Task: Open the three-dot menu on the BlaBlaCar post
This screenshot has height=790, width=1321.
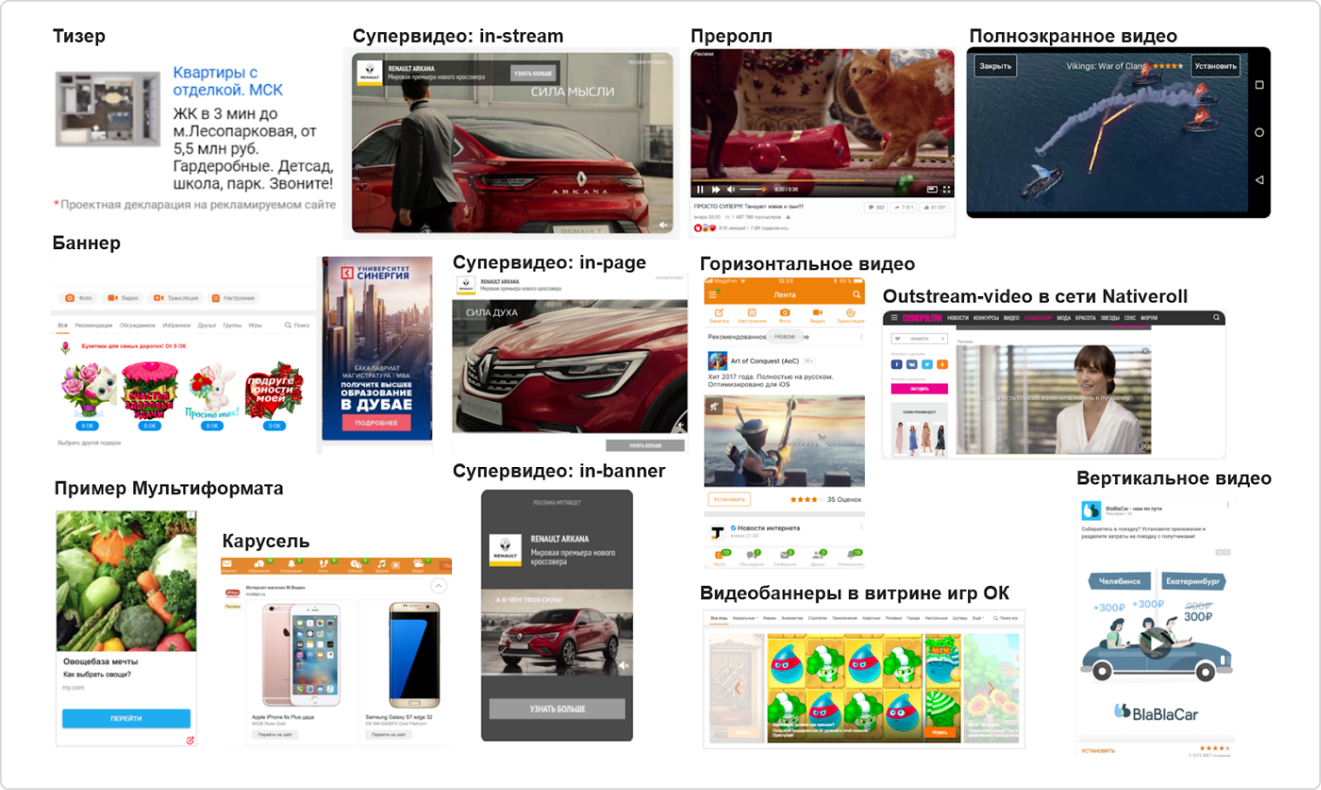Action: point(1228,504)
